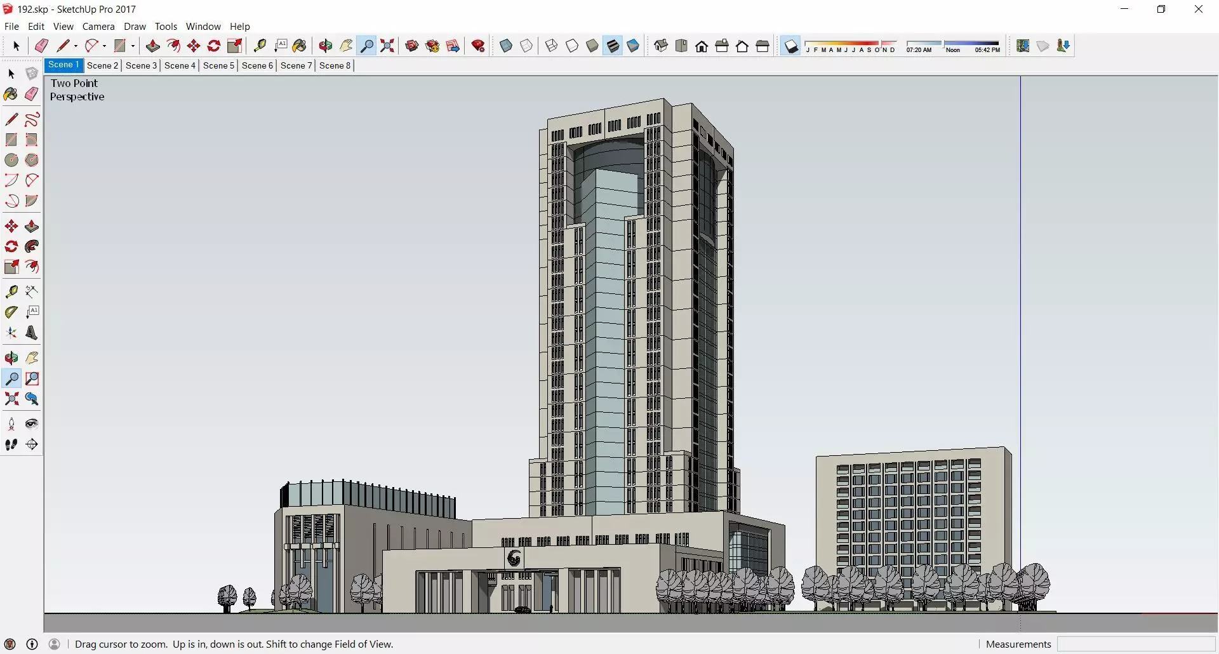
Task: Toggle Back Edges style
Action: point(526,46)
